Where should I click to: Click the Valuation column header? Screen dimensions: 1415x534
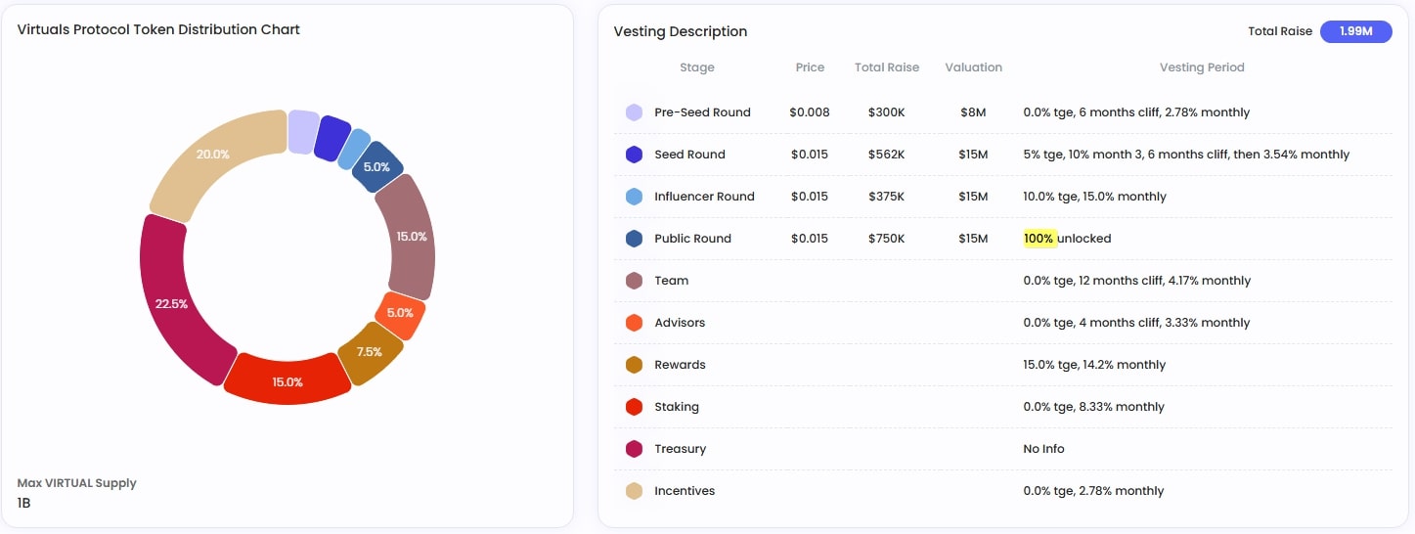(974, 67)
